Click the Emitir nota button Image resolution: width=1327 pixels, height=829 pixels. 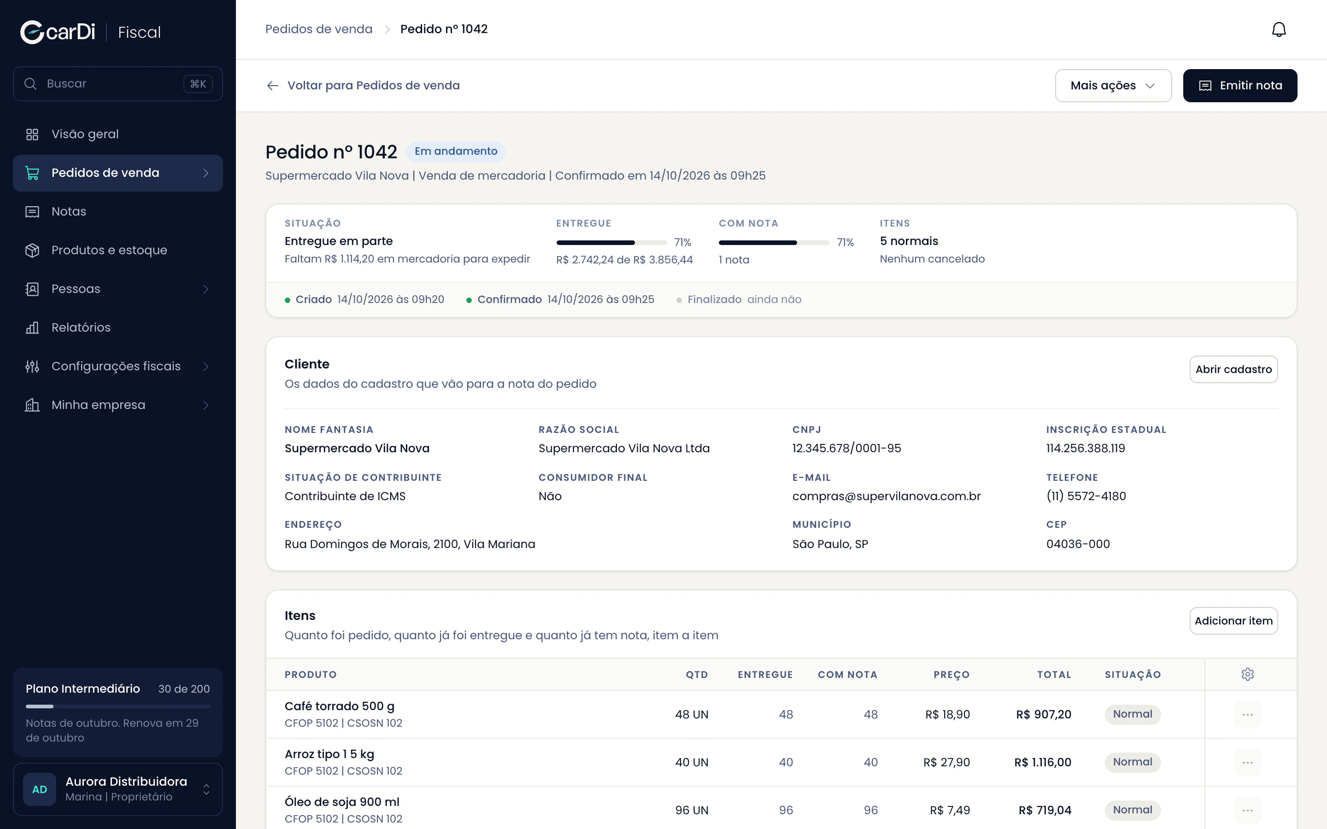tap(1240, 86)
